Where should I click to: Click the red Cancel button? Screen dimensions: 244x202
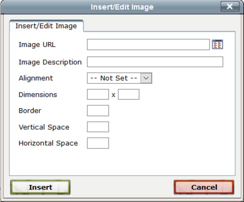pos(204,187)
